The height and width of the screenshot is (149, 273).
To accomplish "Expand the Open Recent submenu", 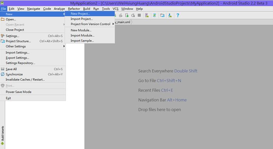I will [x=33, y=24].
